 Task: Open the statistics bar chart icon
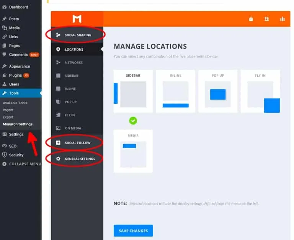click(283, 19)
